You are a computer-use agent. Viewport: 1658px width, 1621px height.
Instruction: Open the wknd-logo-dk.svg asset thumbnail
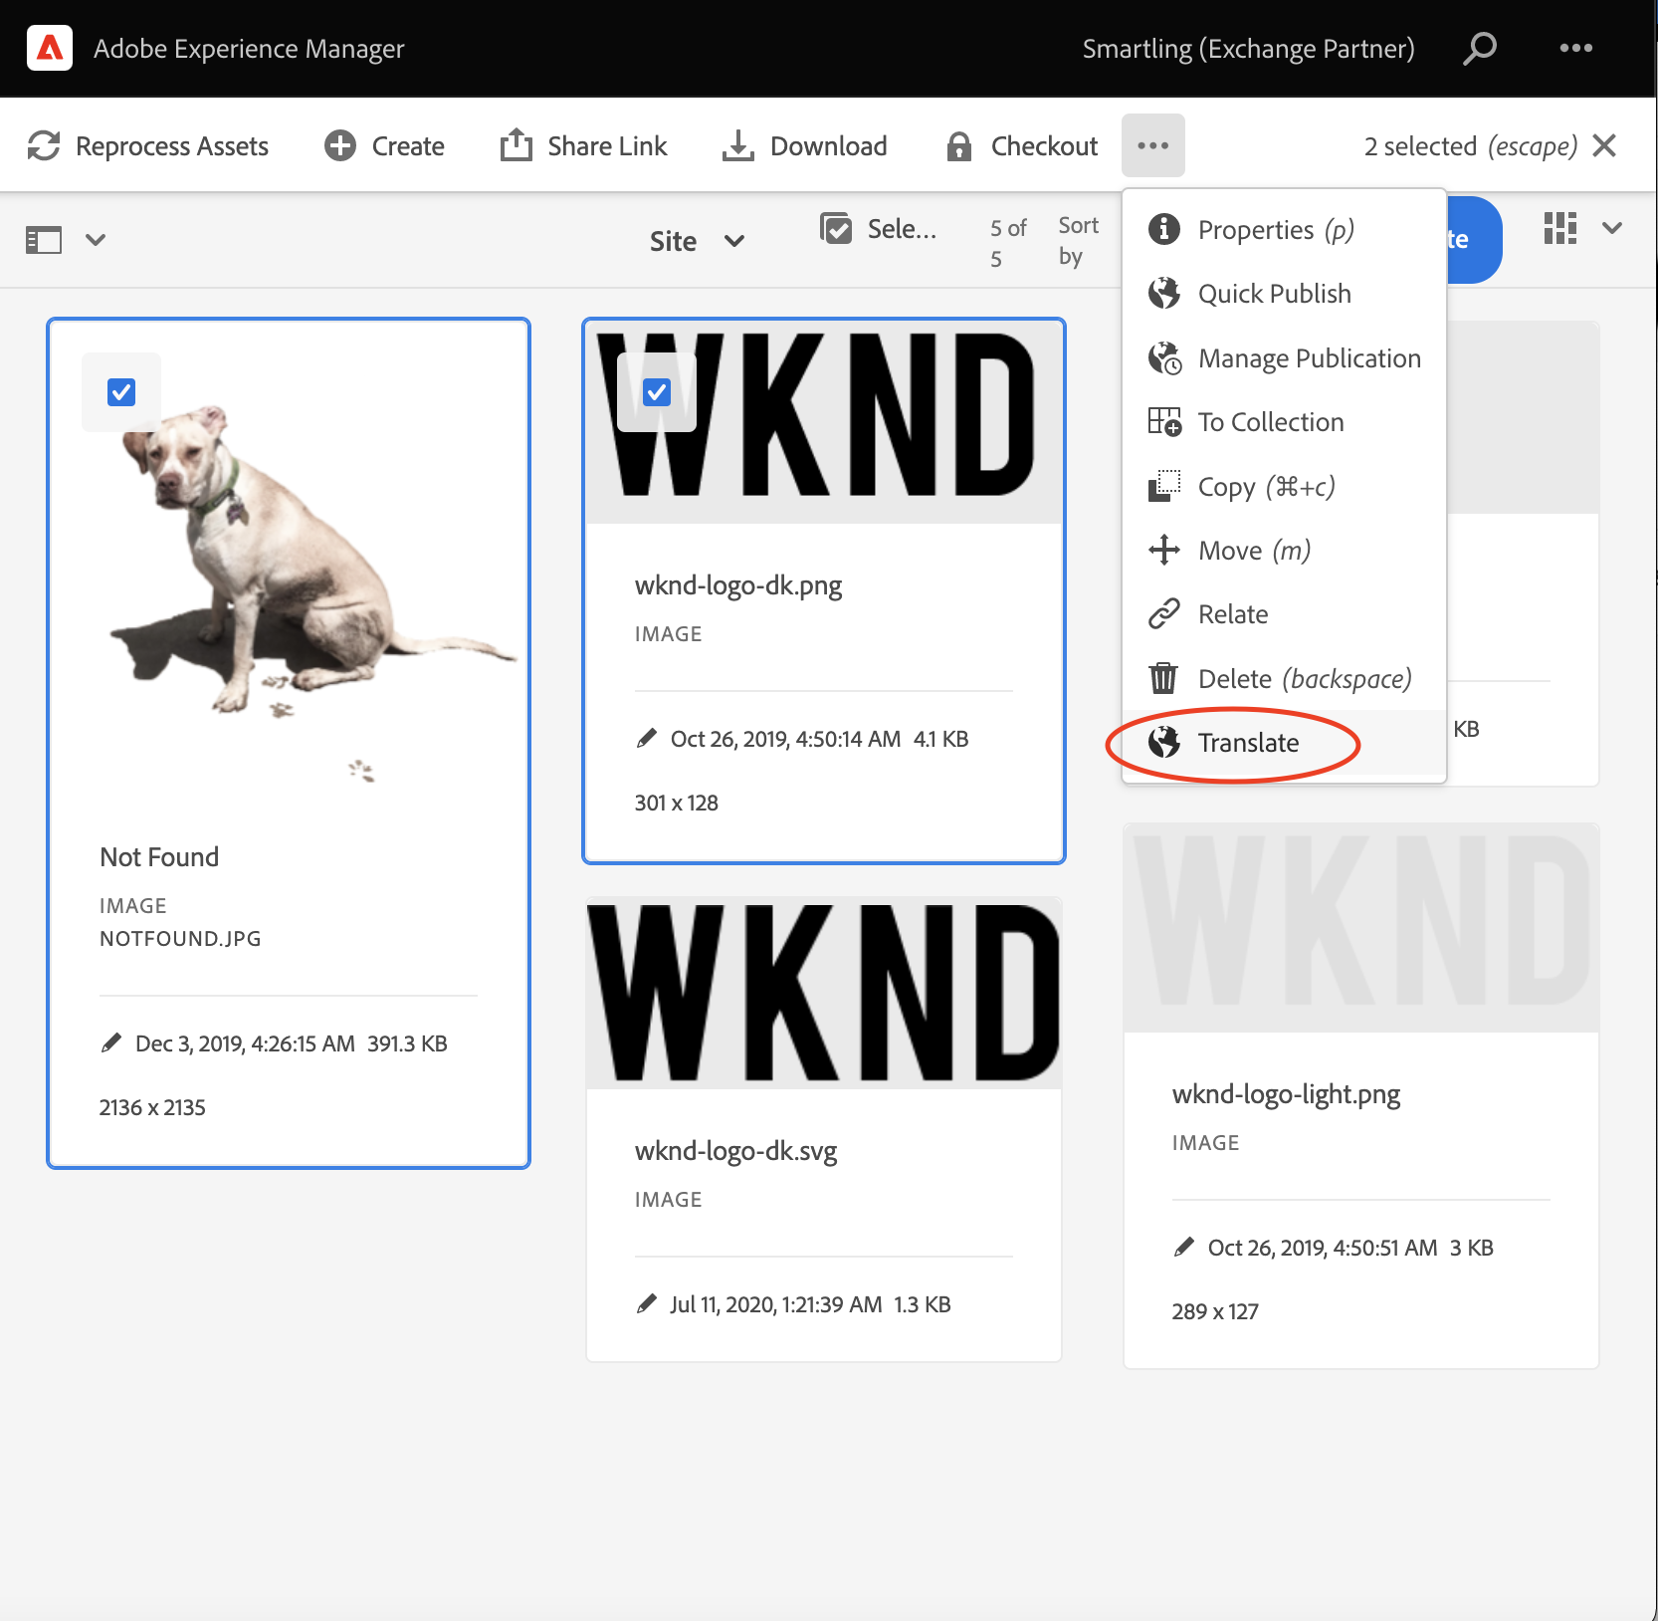click(823, 993)
